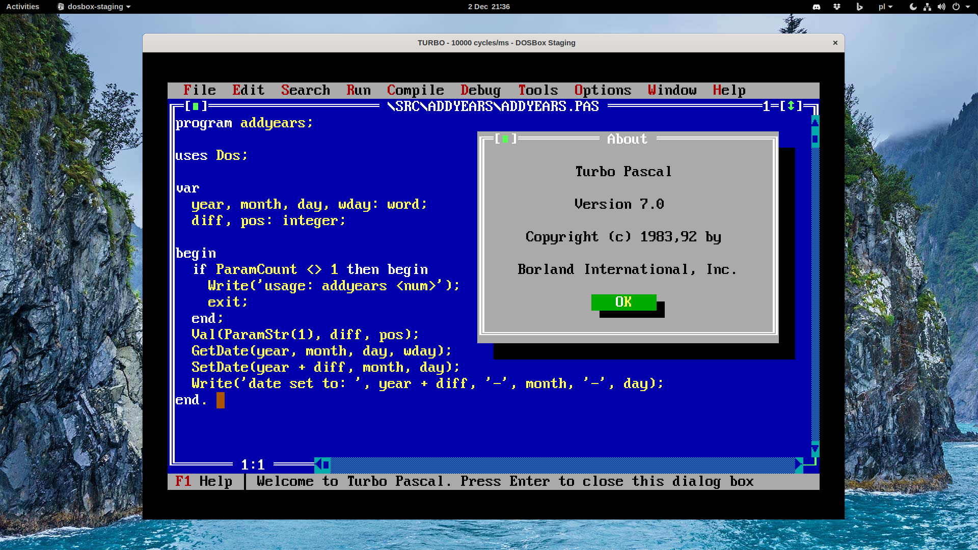Click the vertical scrollbar position thumb
Image resolution: width=978 pixels, height=550 pixels.
coord(815,139)
